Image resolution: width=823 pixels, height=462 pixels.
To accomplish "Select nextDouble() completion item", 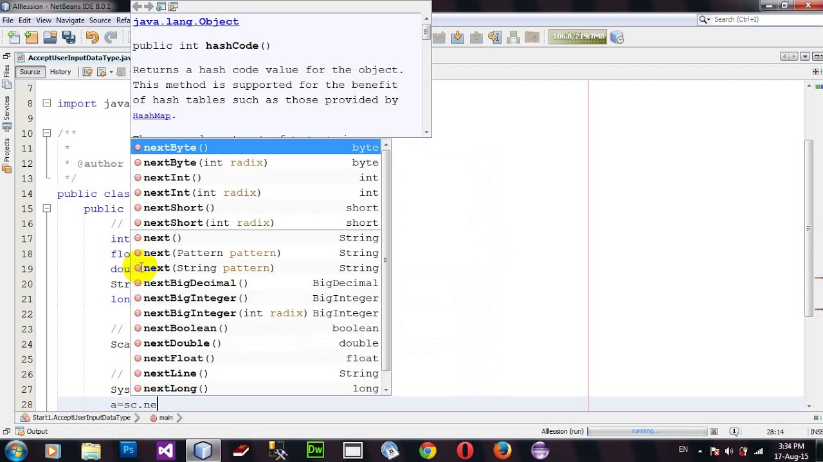I will tap(257, 343).
